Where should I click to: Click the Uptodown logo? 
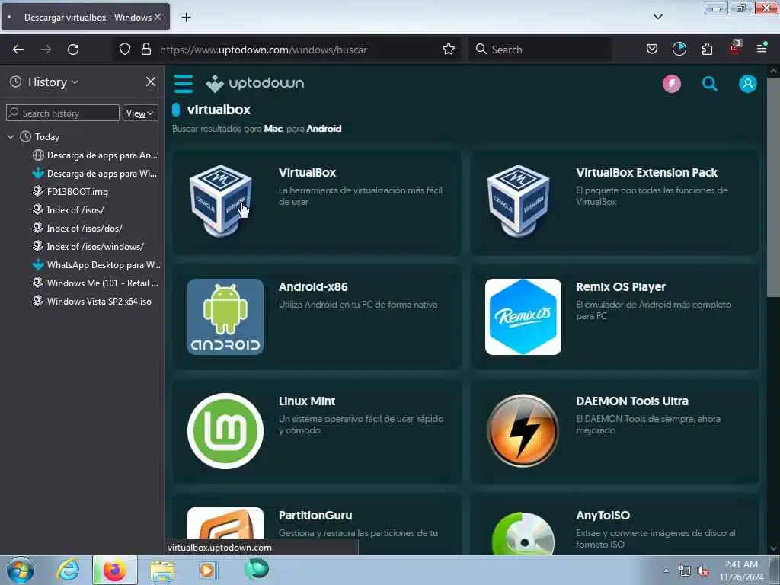coord(254,83)
